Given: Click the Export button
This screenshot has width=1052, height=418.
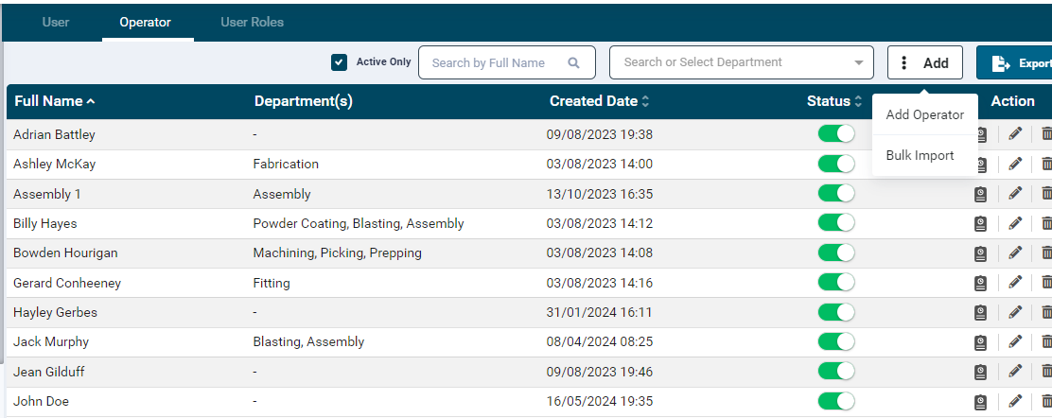Looking at the screenshot, I should coord(1018,63).
